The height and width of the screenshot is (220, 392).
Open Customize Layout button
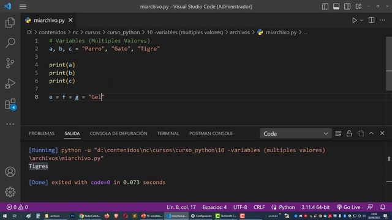point(358,7)
